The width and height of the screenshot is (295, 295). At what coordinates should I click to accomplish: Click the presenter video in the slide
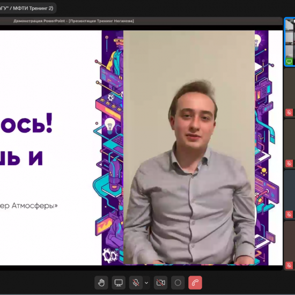(189, 147)
